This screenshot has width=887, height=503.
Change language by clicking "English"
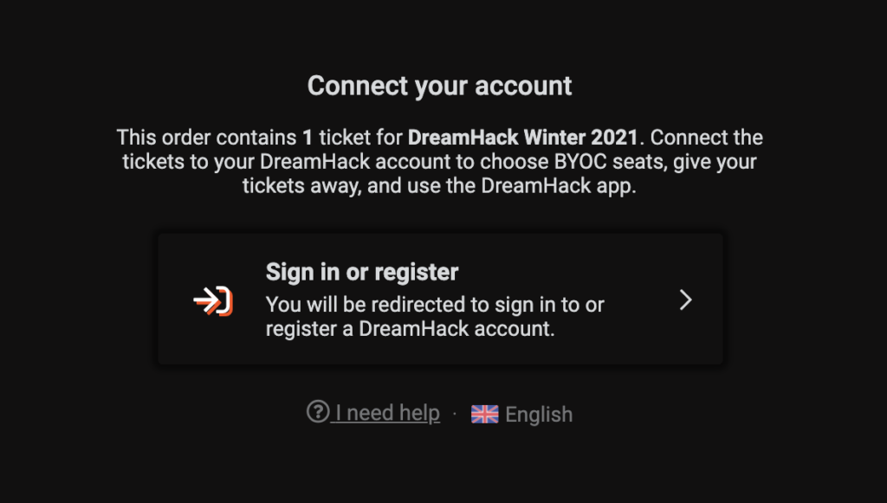coord(539,415)
